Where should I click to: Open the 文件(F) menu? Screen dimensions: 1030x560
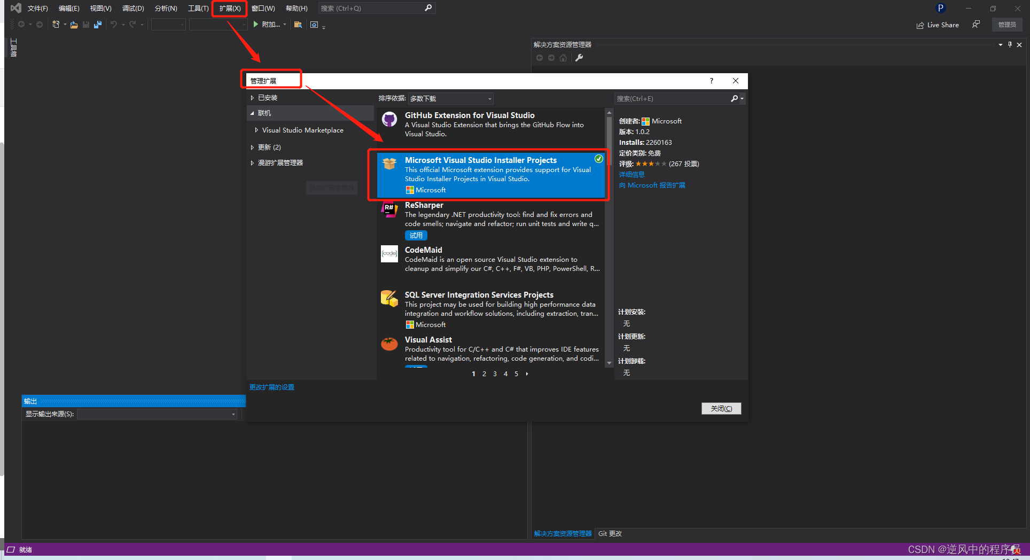pyautogui.click(x=38, y=8)
